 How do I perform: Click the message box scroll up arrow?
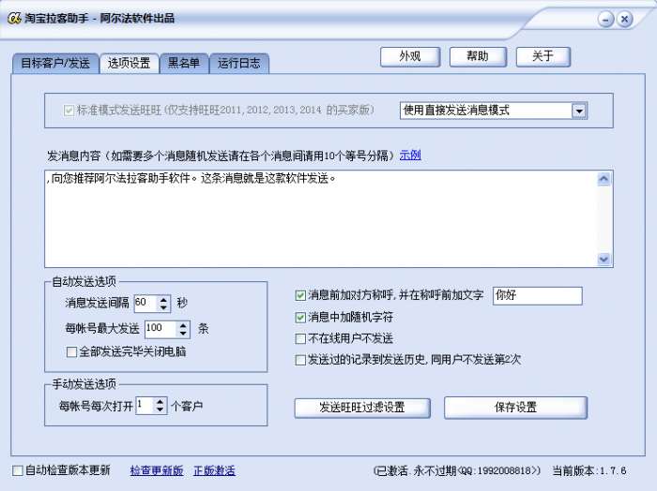point(604,179)
